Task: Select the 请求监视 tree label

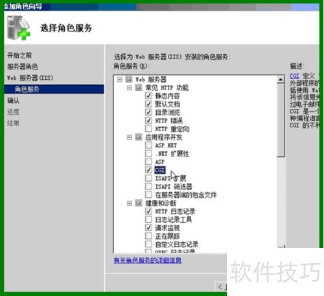Action: point(167,228)
